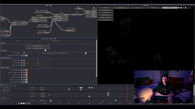Click the circle icon beside Export Temperature

[22, 73]
